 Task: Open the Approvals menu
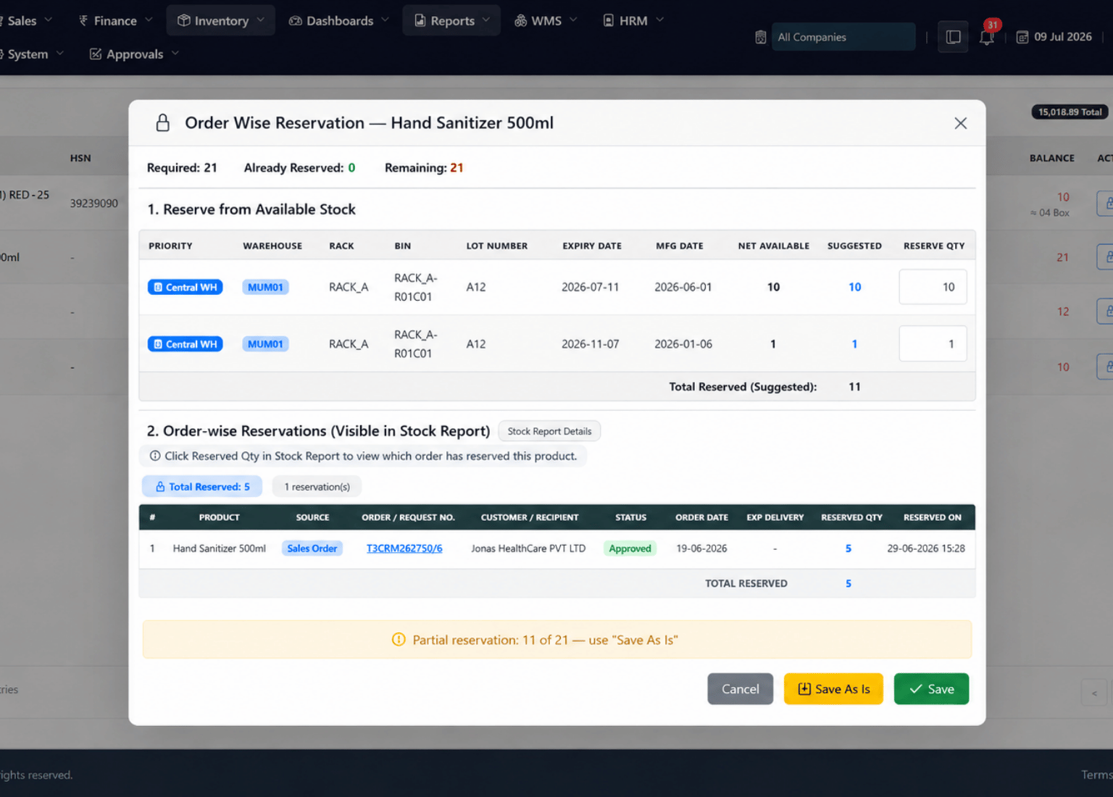(134, 54)
